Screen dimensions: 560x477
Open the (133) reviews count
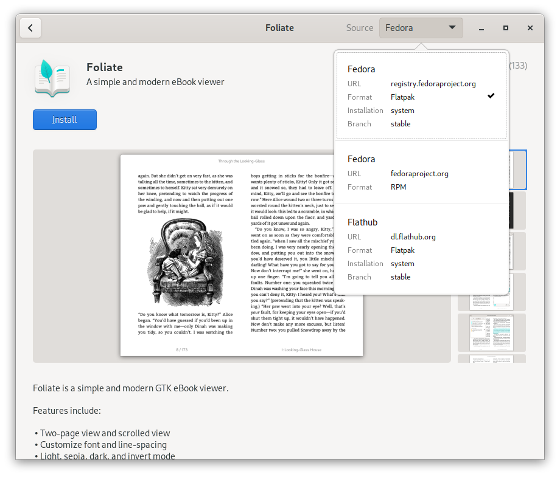(x=518, y=65)
